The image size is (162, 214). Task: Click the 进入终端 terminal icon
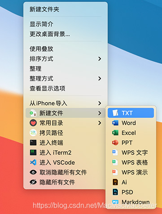point(33,143)
